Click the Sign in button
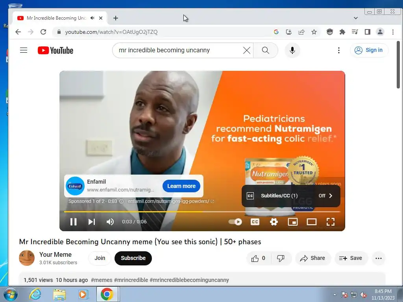The width and height of the screenshot is (403, 302). click(369, 50)
